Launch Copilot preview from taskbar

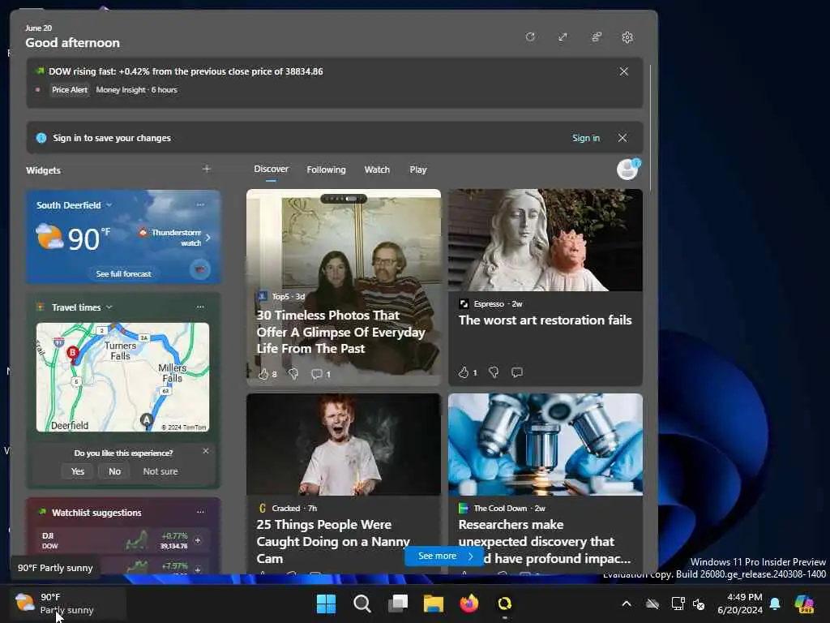click(x=804, y=604)
